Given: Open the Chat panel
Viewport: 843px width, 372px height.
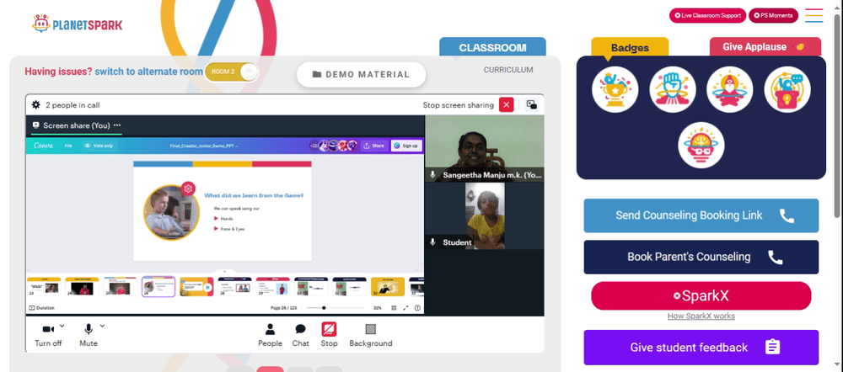Looking at the screenshot, I should click(x=301, y=335).
